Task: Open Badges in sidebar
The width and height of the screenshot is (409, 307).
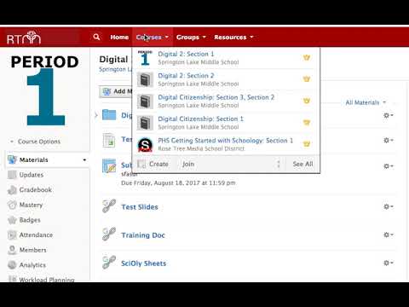Action: coord(30,220)
